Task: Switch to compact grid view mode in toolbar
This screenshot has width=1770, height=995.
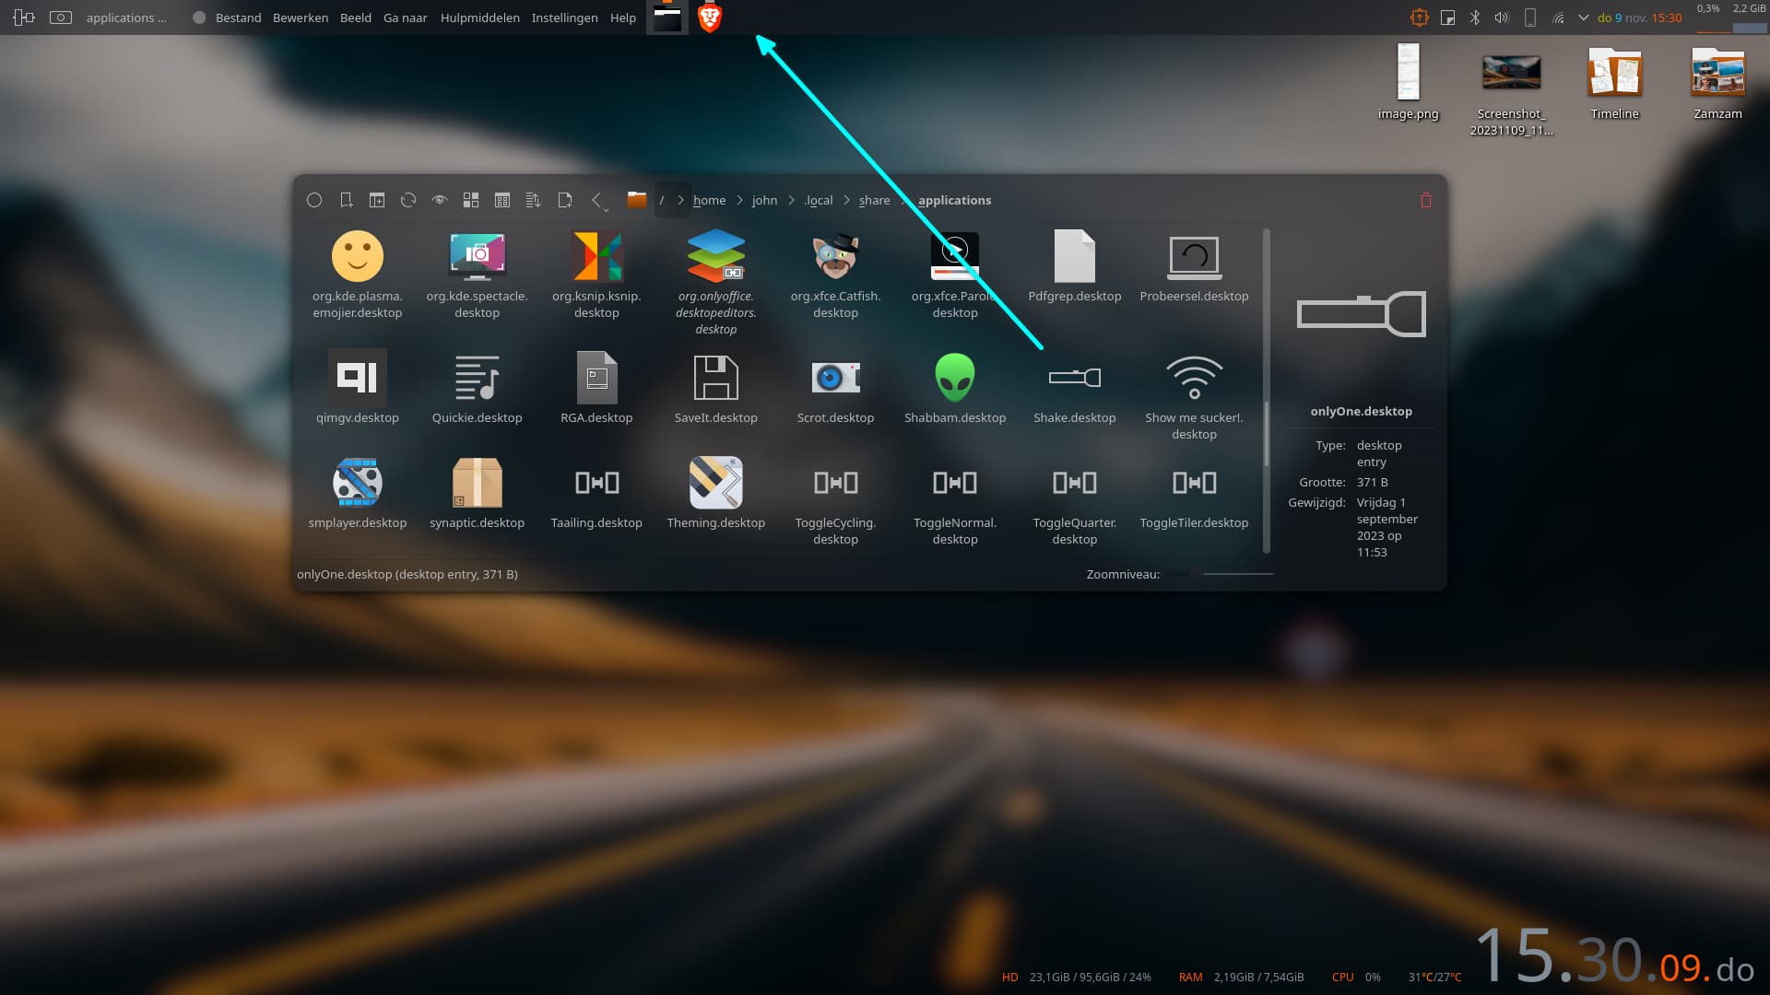Action: pyautogui.click(x=502, y=200)
